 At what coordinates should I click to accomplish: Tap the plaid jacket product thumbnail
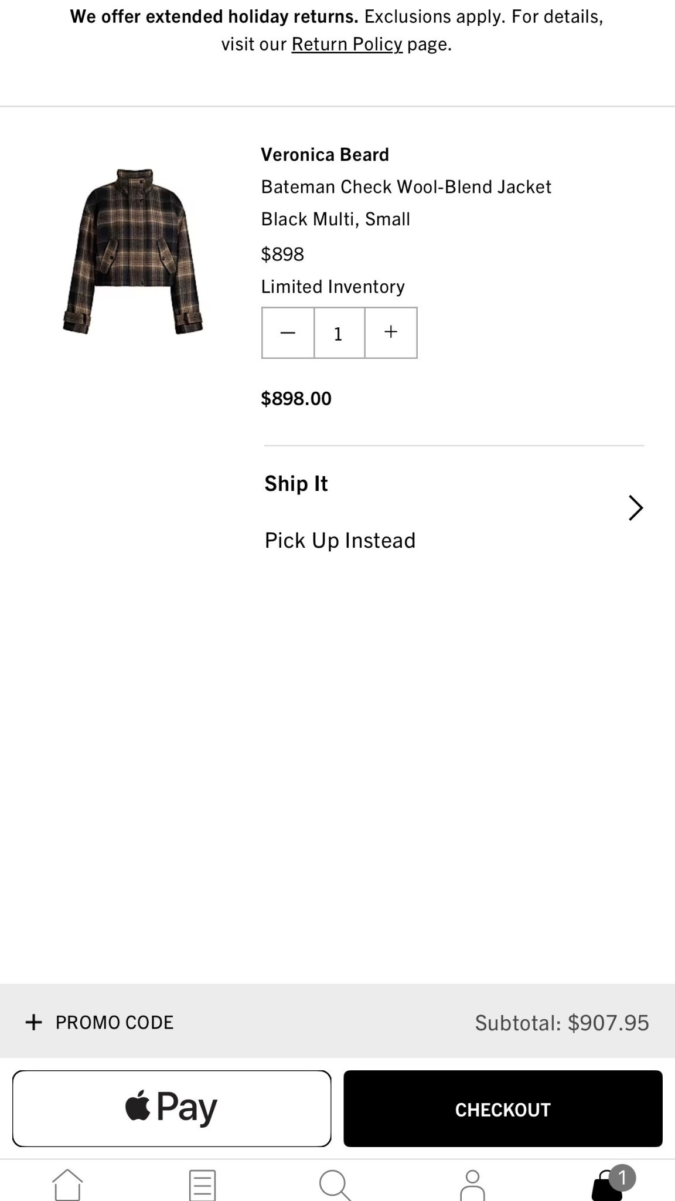pos(133,252)
